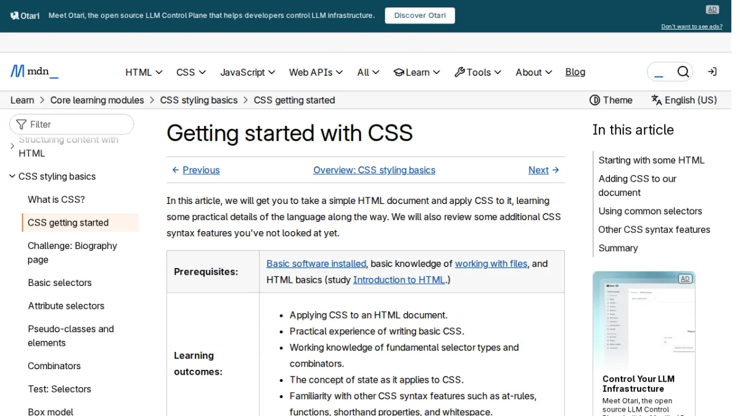Expand the Learn menu
This screenshot has height=416, width=740.
coord(417,72)
